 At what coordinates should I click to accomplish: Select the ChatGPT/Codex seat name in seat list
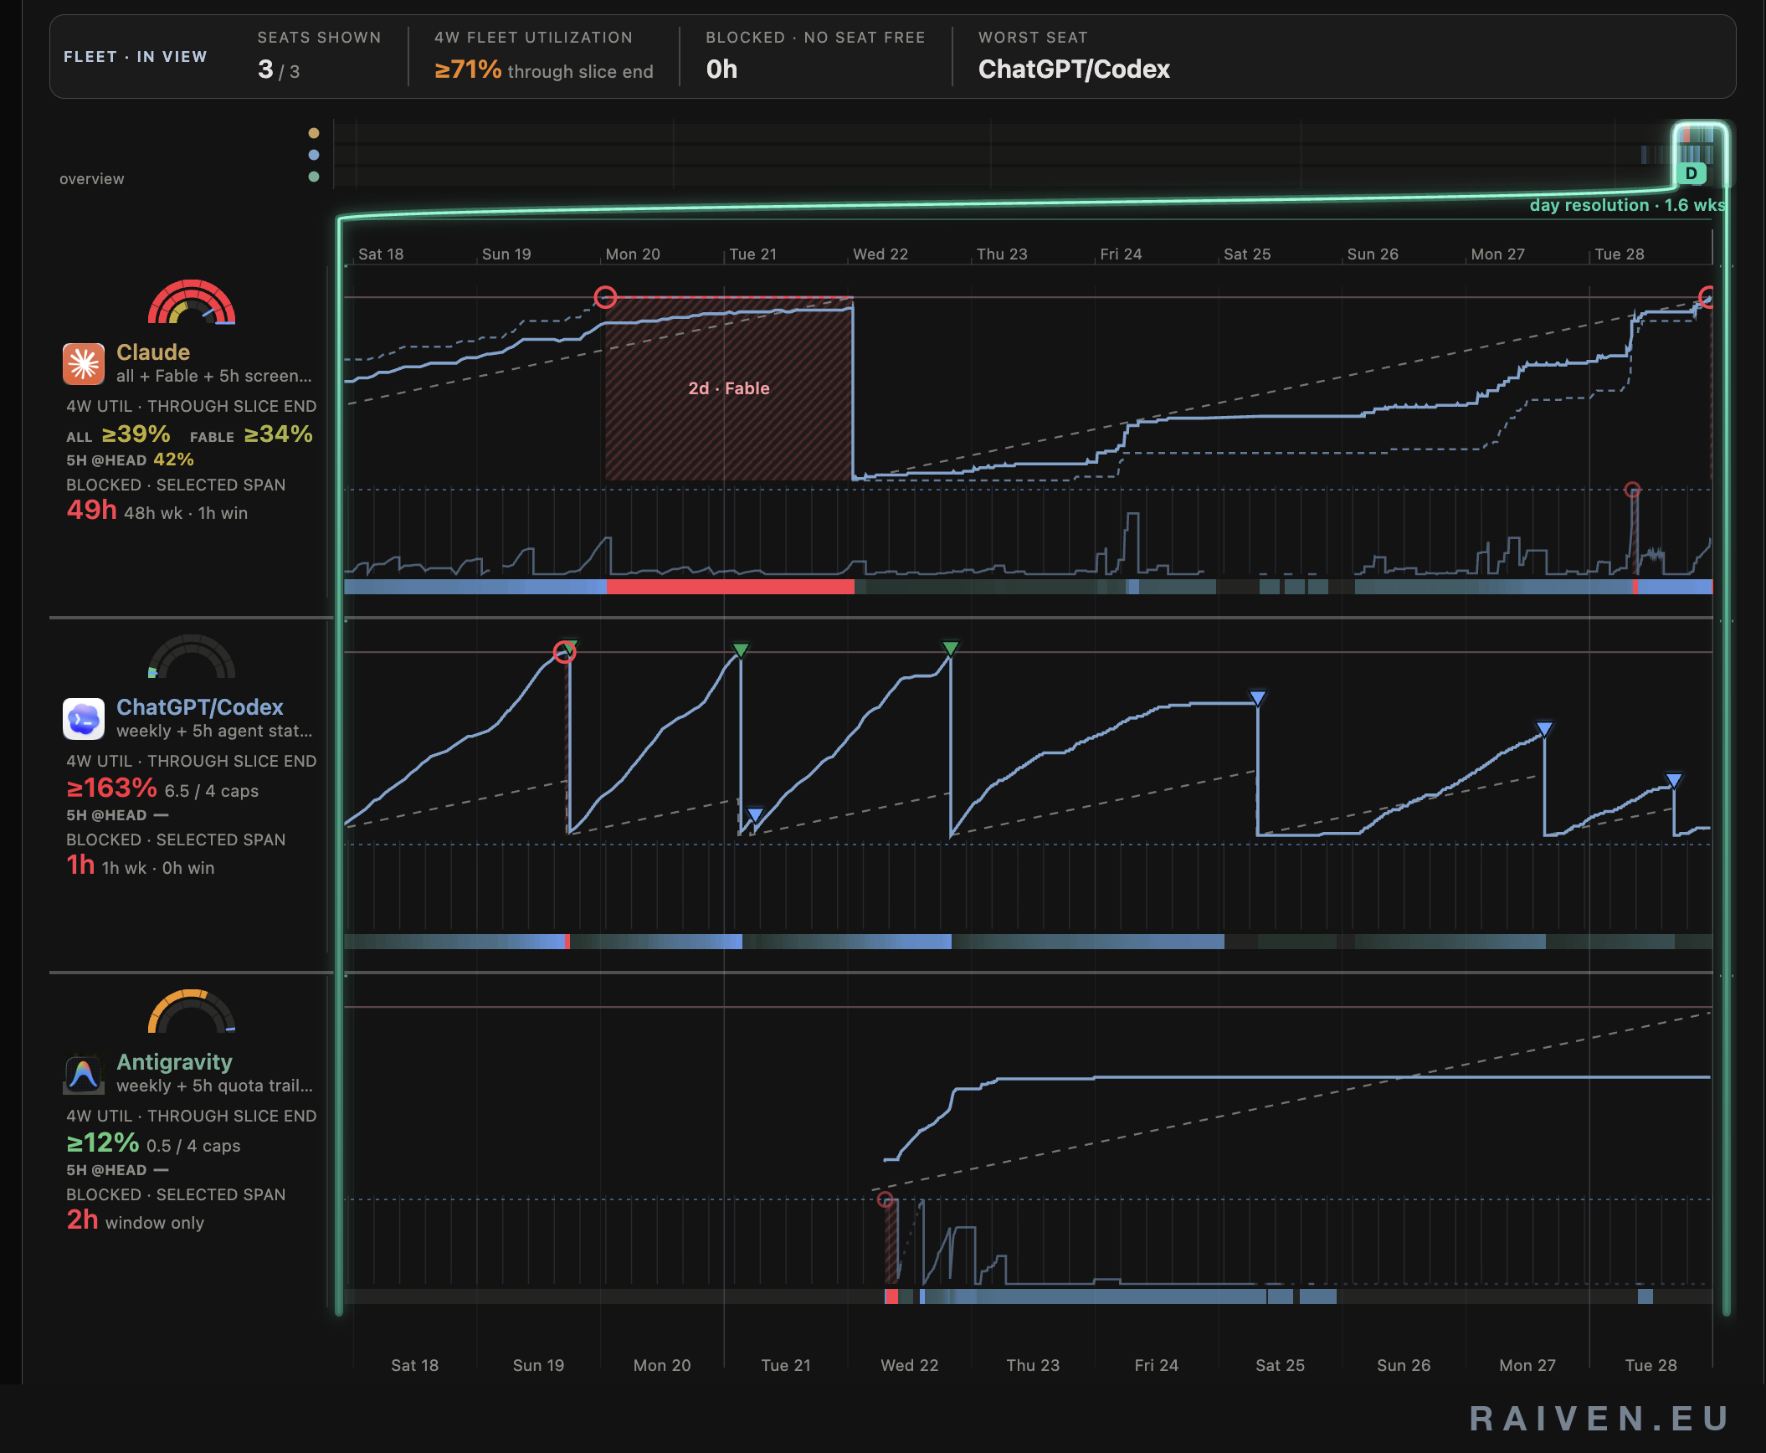tap(200, 707)
